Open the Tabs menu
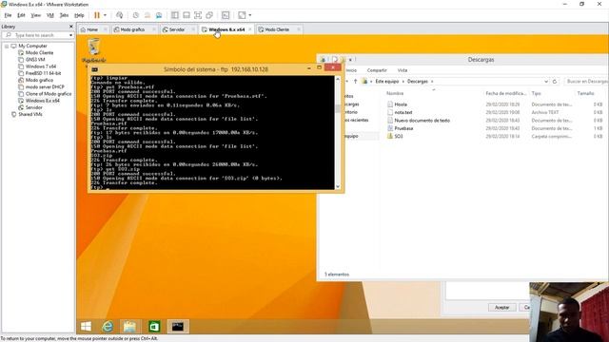Image resolution: width=609 pixels, height=342 pixels. point(64,15)
